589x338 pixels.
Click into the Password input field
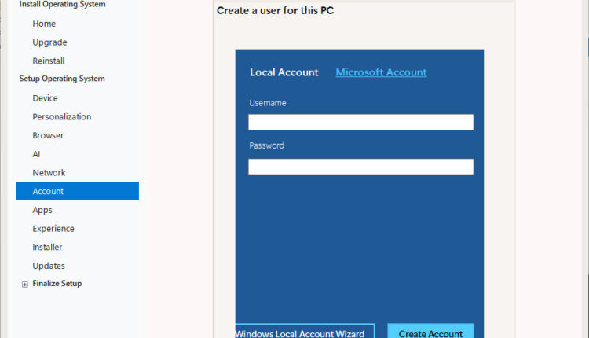[x=360, y=167]
